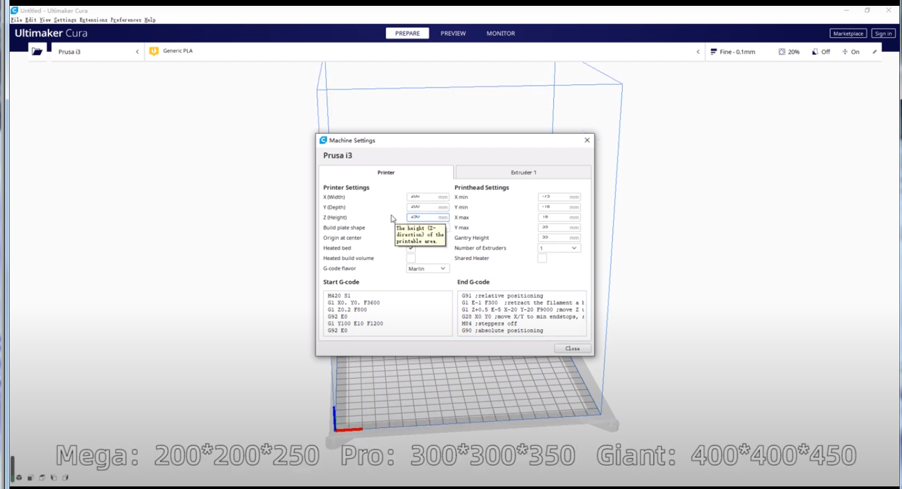Click the 'Build plate shape' label
This screenshot has height=489, width=902.
click(344, 228)
